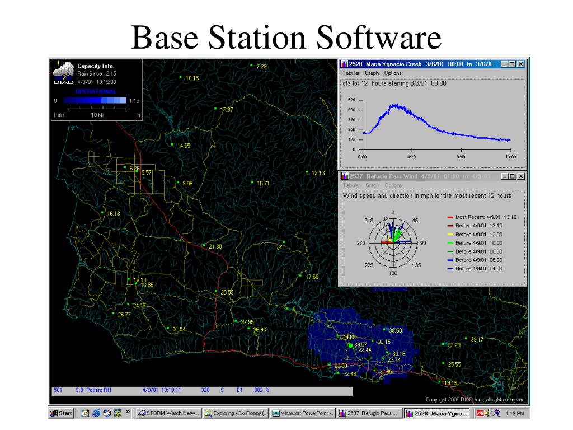Click the wind rose polar chart center
Viewport: 573px width, 430px height.
point(393,242)
